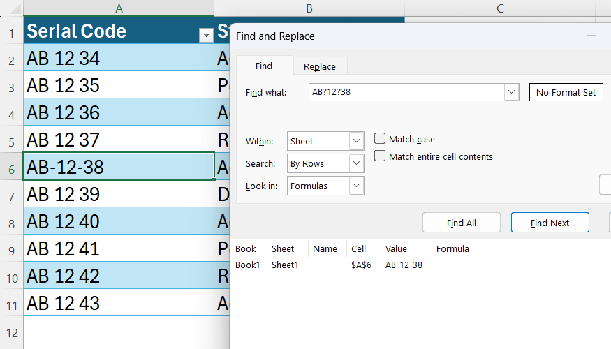Select column C header
This screenshot has width=611, height=349.
tap(500, 8)
